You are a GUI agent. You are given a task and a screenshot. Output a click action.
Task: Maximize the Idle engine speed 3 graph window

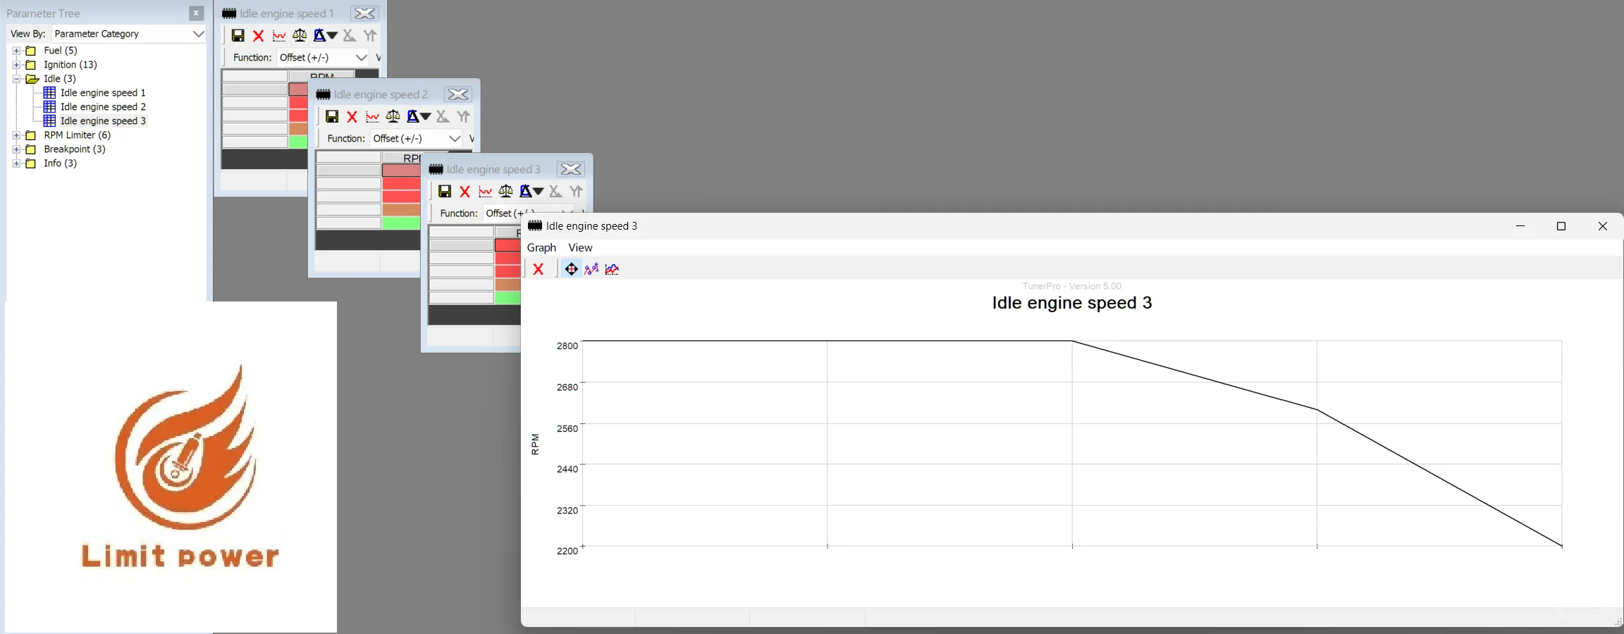pyautogui.click(x=1561, y=226)
